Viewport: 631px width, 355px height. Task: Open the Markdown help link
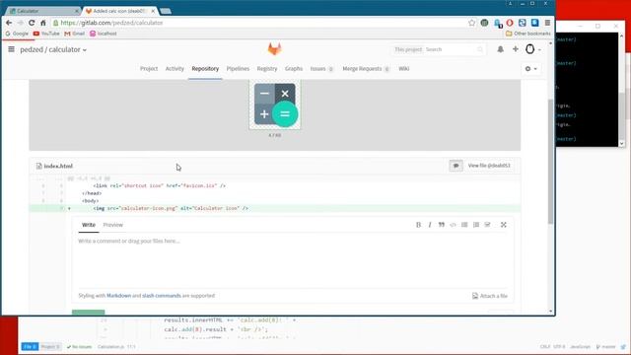click(118, 296)
